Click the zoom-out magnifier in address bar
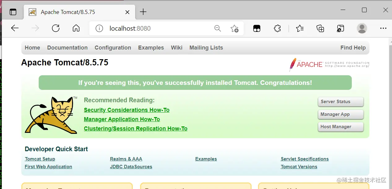The width and height of the screenshot is (392, 189). [218, 29]
